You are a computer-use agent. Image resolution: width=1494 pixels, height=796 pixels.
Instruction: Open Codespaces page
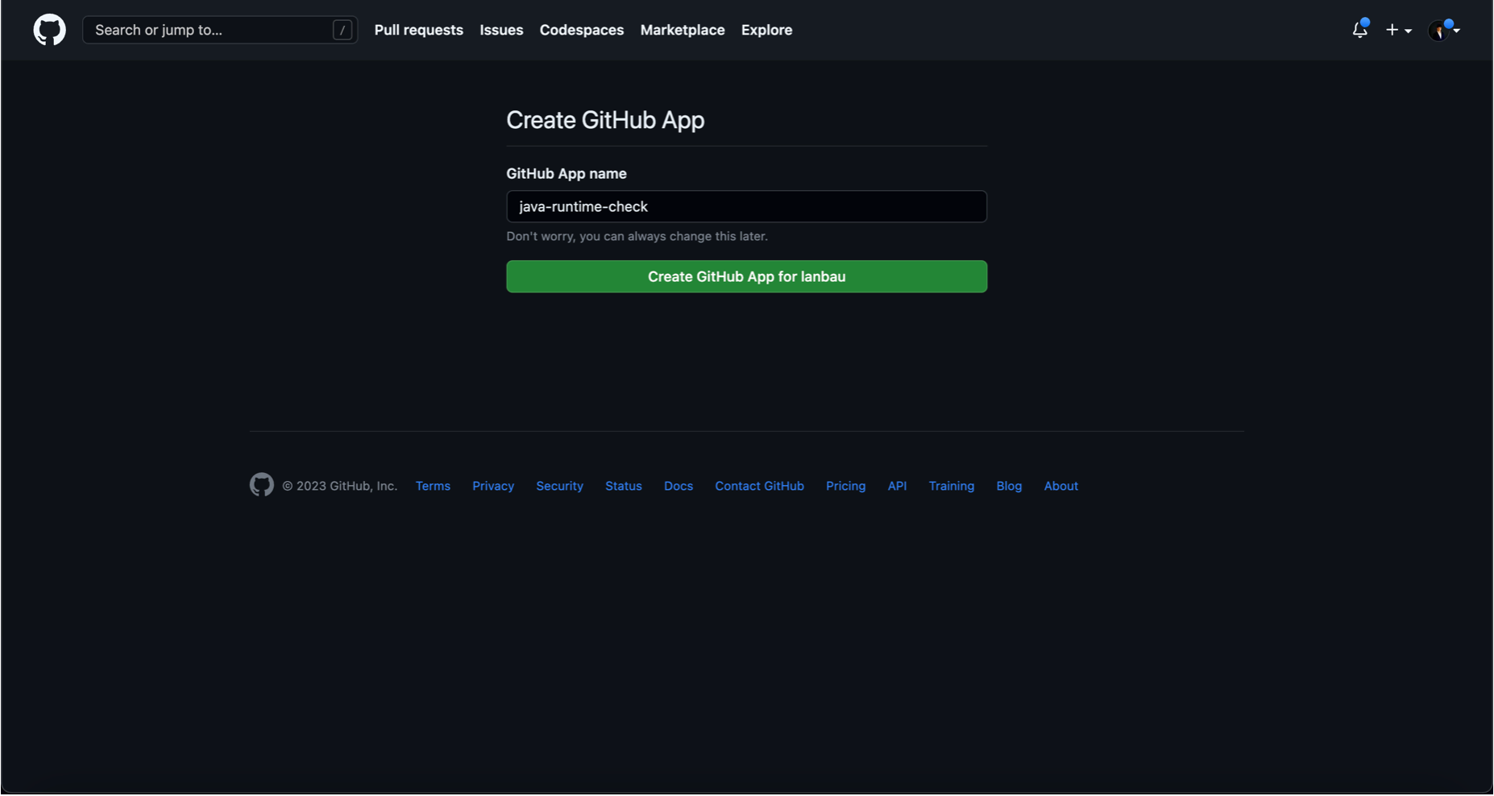tap(582, 30)
